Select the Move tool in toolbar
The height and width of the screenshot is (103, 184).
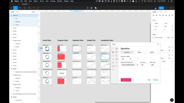(15, 8)
